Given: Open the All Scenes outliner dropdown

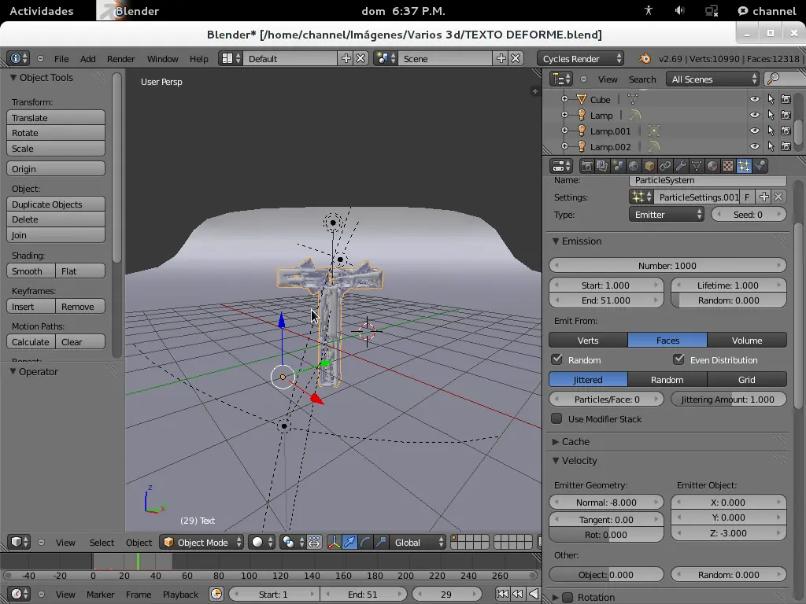Looking at the screenshot, I should [x=712, y=79].
